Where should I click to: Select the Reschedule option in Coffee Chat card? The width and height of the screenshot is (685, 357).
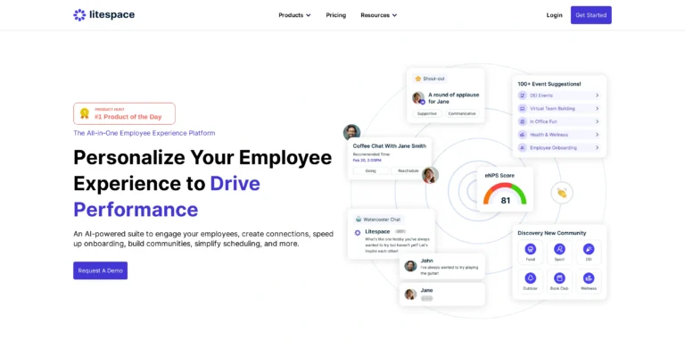pyautogui.click(x=408, y=170)
